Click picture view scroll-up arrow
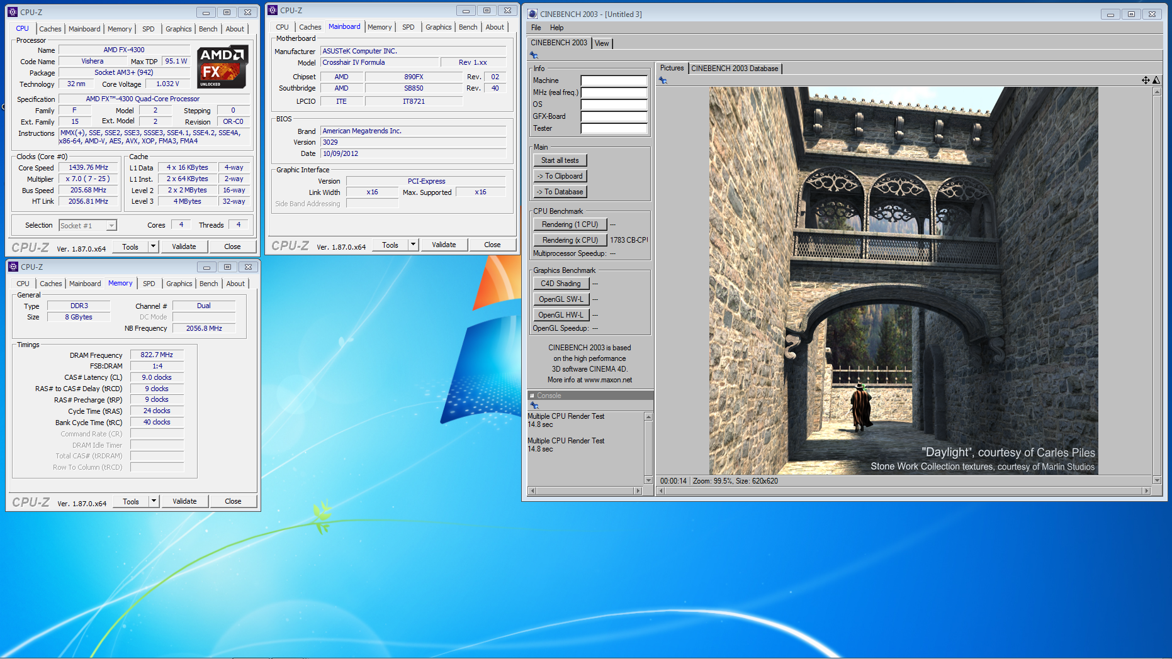This screenshot has height=659, width=1172. (x=1157, y=92)
